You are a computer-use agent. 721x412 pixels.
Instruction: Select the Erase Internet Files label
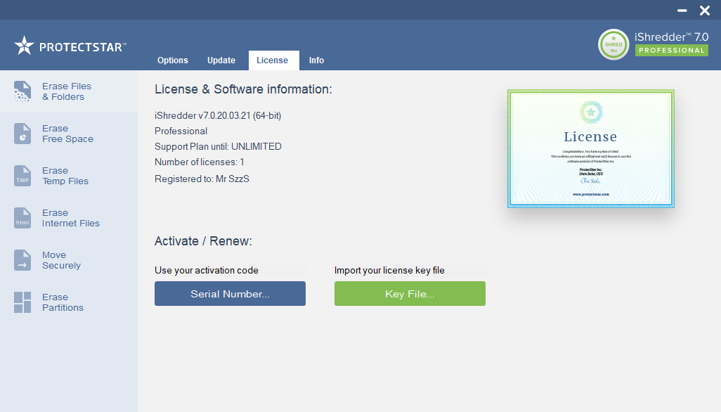[x=71, y=218]
